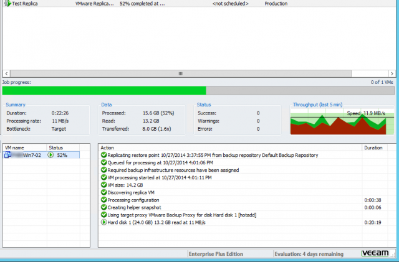
Task: Click the horizontal scrollbar thumb
Action: click(x=181, y=73)
